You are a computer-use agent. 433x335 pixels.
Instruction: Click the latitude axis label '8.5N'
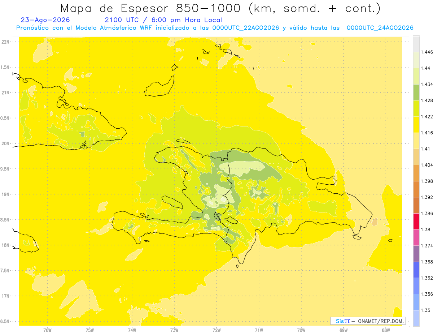(5, 220)
